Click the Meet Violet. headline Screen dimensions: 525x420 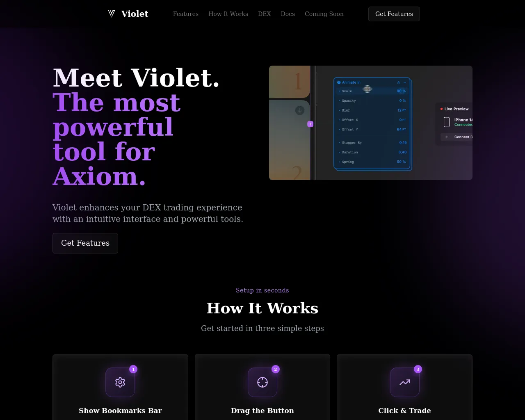(136, 78)
